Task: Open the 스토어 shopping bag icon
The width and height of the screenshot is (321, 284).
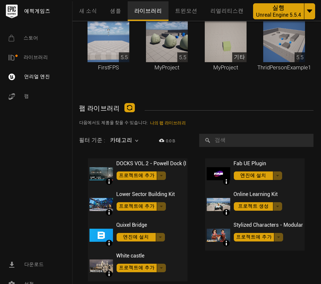Action: click(11, 38)
